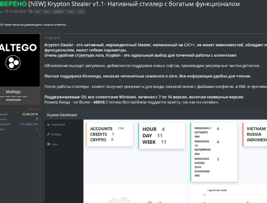The height and width of the screenshot is (203, 267).
Task: Open Logs in Krypton sidebar
Action: click(54, 144)
